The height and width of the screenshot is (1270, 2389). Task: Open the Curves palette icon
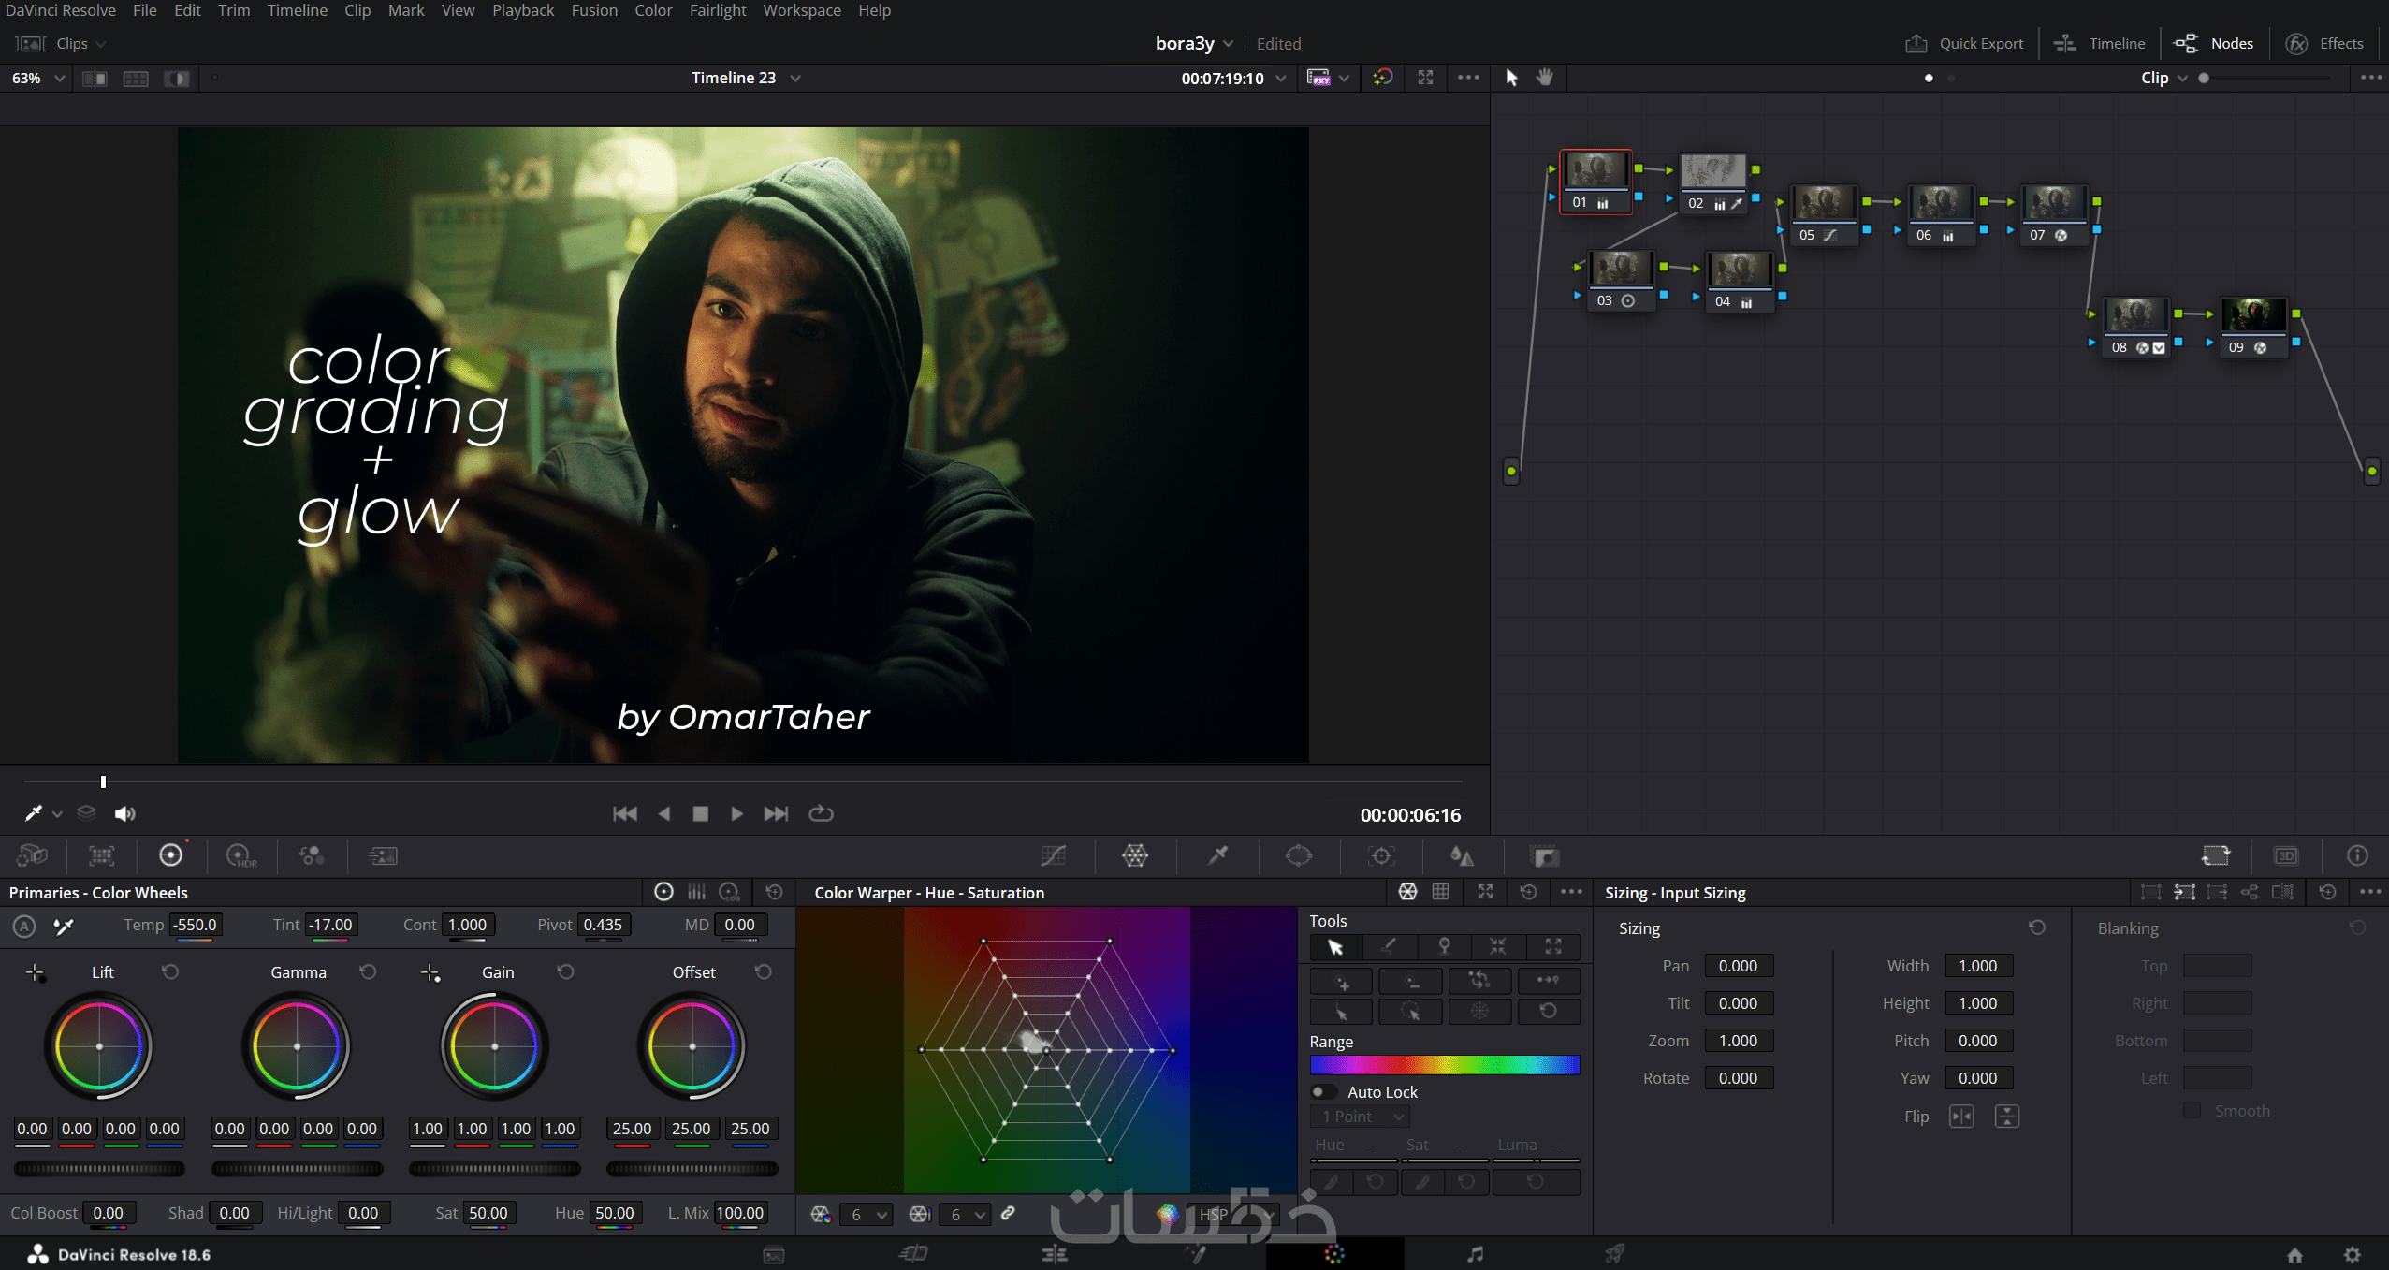point(1054,855)
